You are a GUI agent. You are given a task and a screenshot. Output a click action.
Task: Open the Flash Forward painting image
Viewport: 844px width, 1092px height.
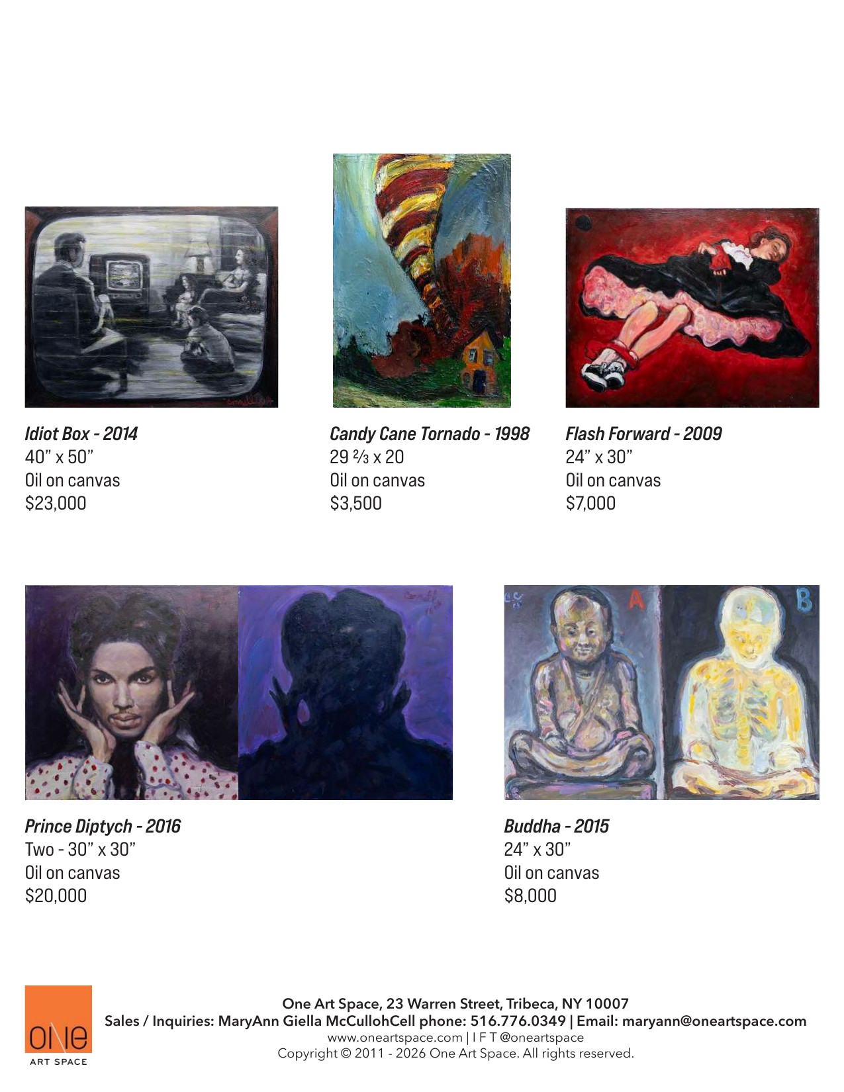pos(692,308)
